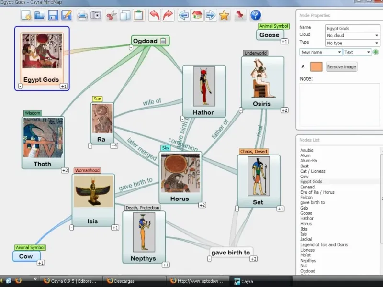Viewport: 383px width, 287px height.
Task: Take a snapshot with the camera icon
Action: [96, 15]
